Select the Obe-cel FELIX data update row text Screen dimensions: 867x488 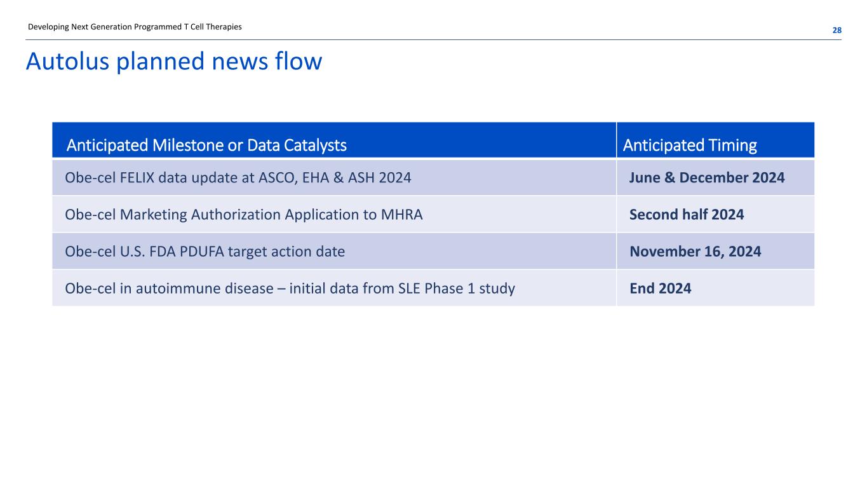tap(238, 178)
